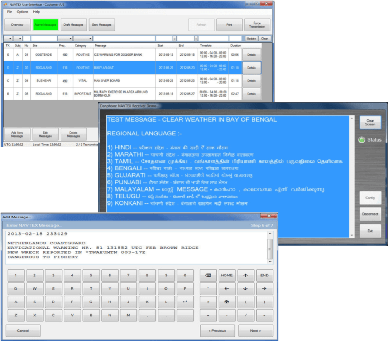Open the Options menu
Image resolution: width=388 pixels, height=341 pixels.
tap(22, 11)
